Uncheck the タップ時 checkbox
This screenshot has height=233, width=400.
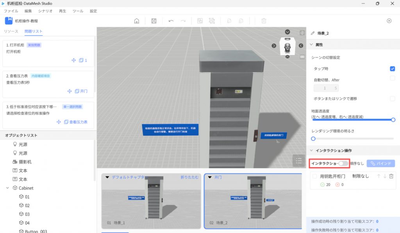pyautogui.click(x=392, y=69)
